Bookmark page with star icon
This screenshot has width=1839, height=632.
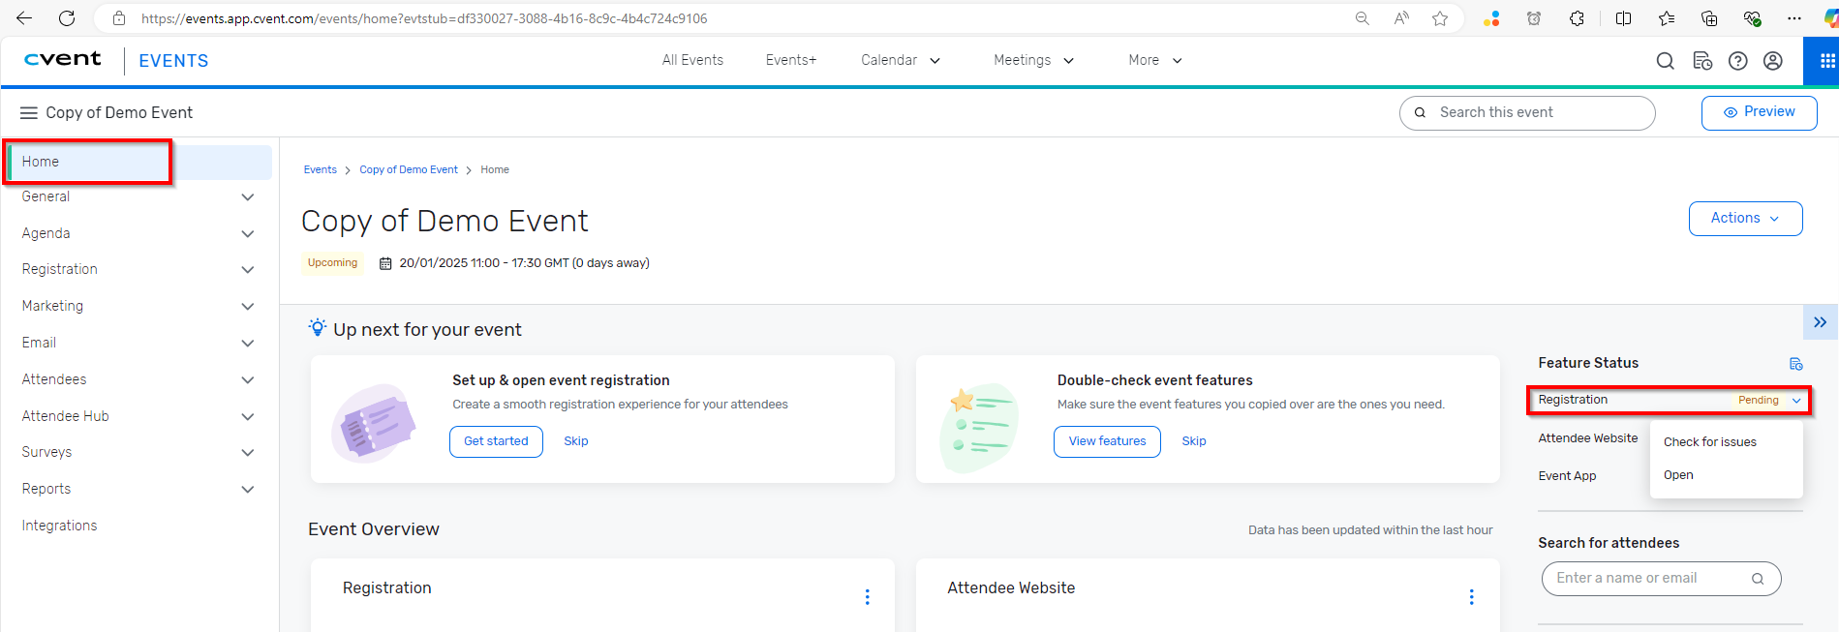click(1440, 18)
